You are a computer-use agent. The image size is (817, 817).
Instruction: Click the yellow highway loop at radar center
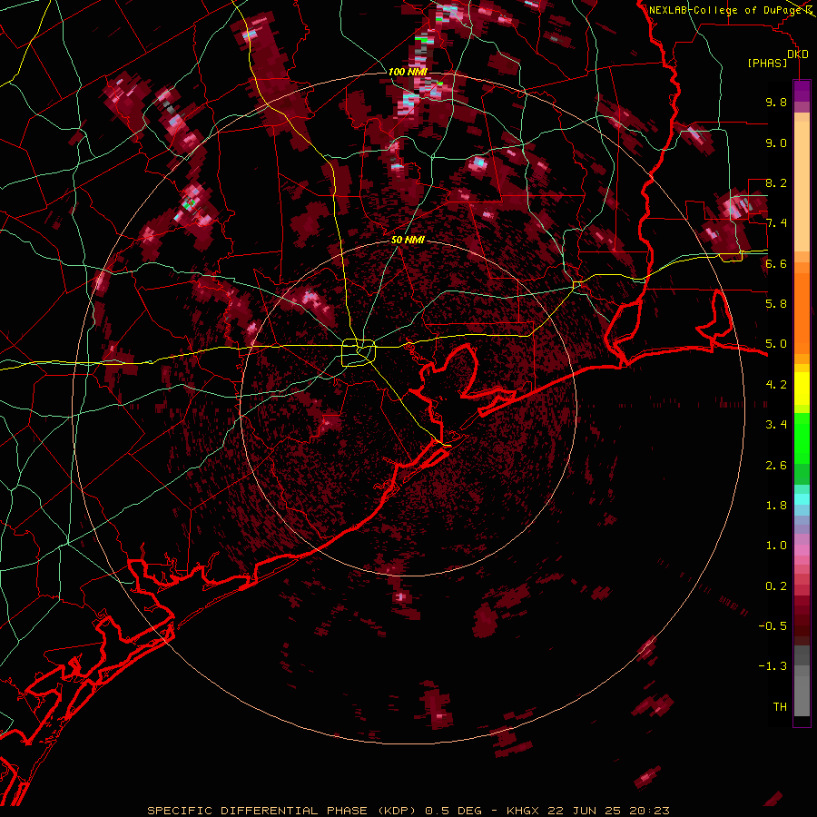pyautogui.click(x=359, y=352)
